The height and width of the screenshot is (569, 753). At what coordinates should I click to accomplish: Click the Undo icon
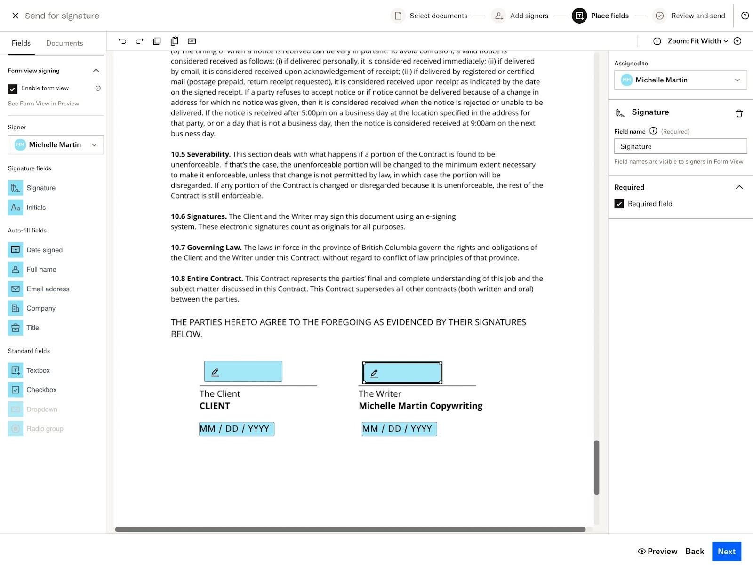122,41
